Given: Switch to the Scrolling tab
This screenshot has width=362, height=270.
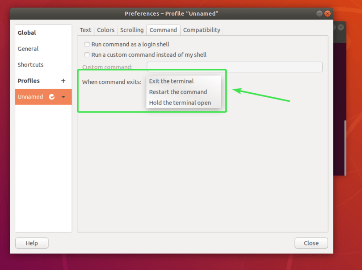Looking at the screenshot, I should tap(131, 30).
